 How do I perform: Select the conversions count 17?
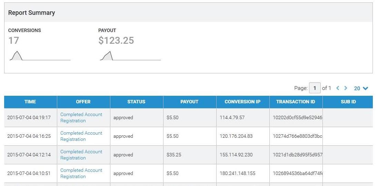click(x=13, y=40)
